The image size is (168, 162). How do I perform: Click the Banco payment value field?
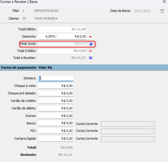coord(56,123)
